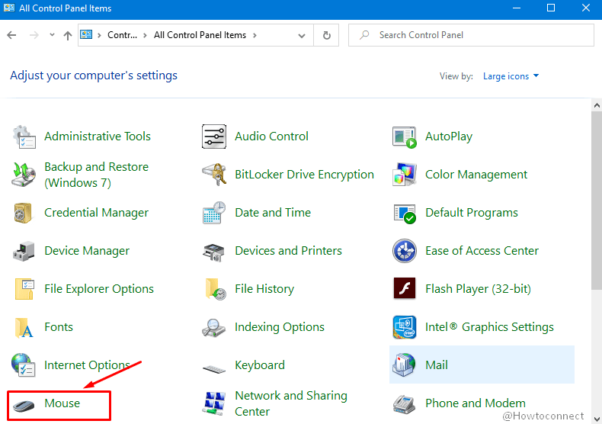Open Network and Sharing Center icon

click(214, 403)
